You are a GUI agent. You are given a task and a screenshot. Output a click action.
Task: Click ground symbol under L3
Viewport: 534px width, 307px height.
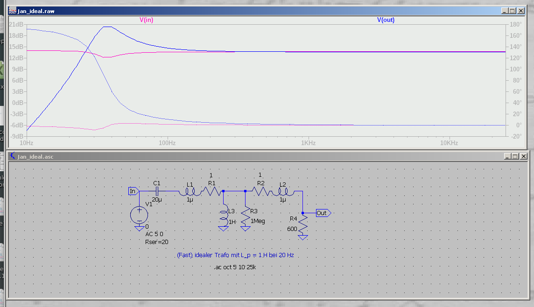click(224, 229)
